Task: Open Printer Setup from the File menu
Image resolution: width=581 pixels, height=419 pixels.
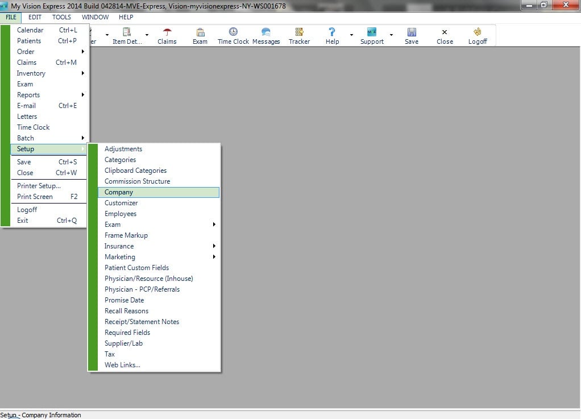Action: click(39, 185)
